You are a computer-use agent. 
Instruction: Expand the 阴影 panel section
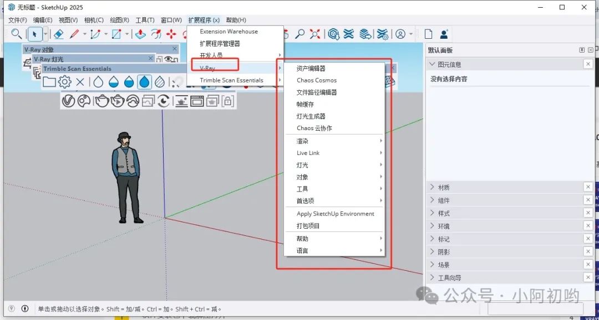pos(432,252)
